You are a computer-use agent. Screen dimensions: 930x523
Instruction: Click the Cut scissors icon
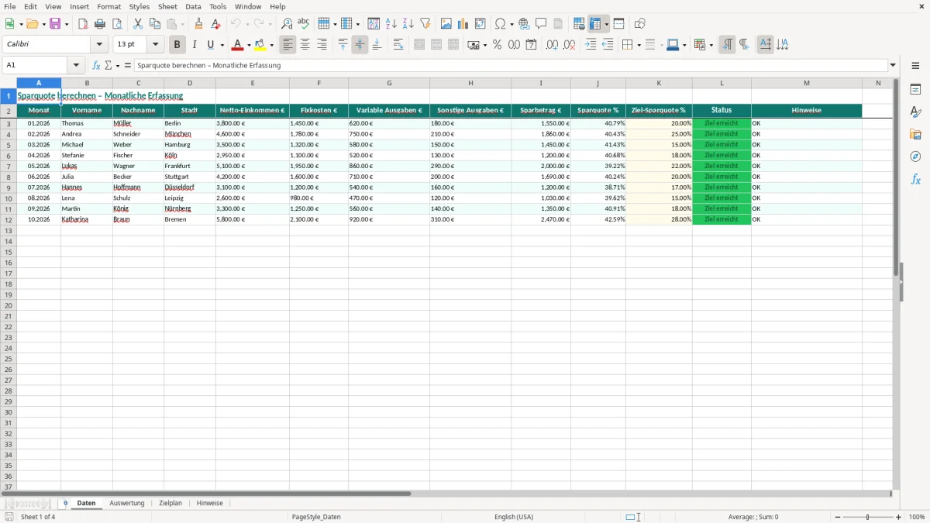pos(138,24)
